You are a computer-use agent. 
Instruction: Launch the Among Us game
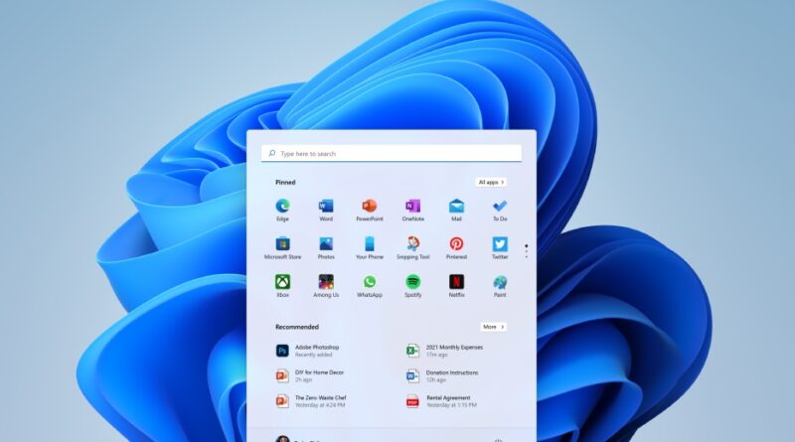(326, 286)
